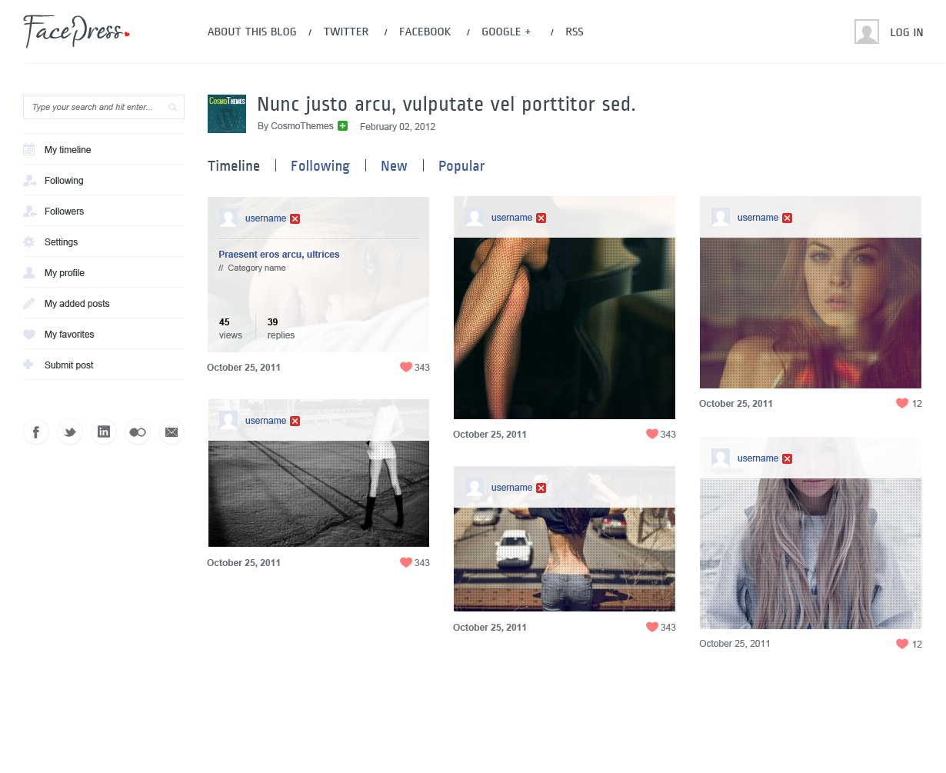
Task: Open the My added posts link
Action: 77,304
